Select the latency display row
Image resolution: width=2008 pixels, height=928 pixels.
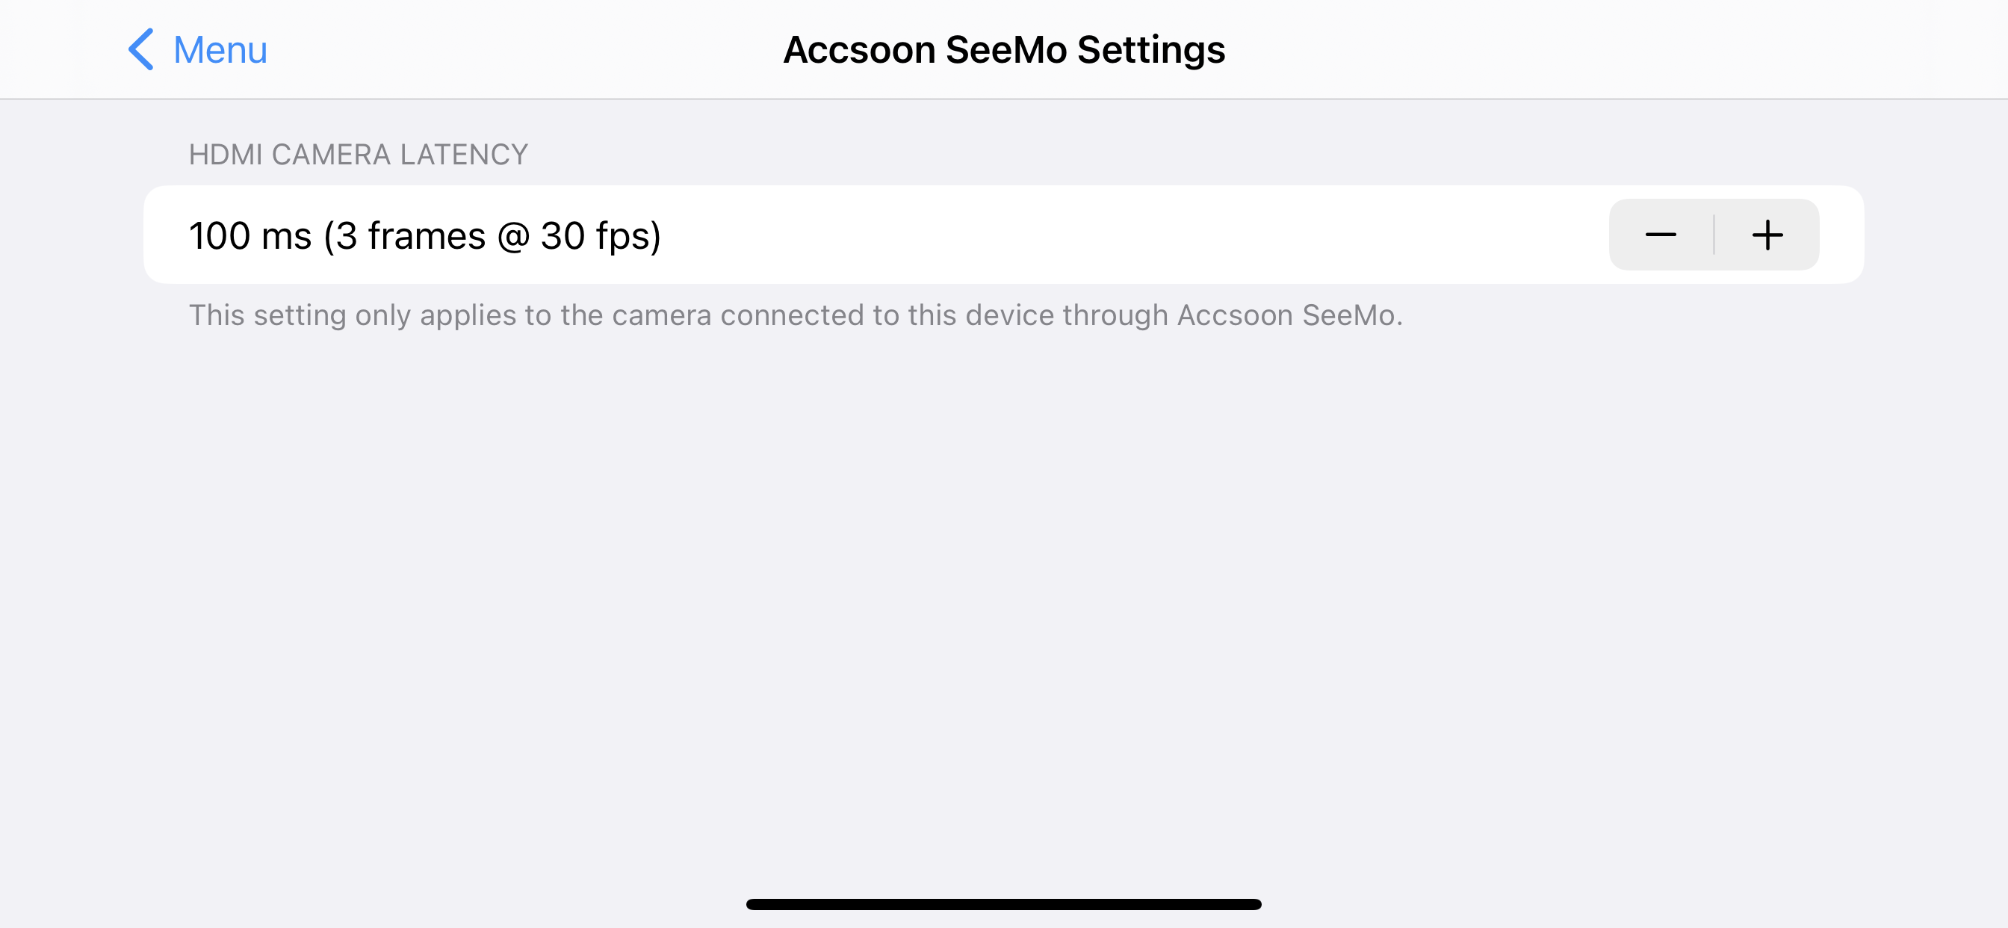click(x=1004, y=235)
